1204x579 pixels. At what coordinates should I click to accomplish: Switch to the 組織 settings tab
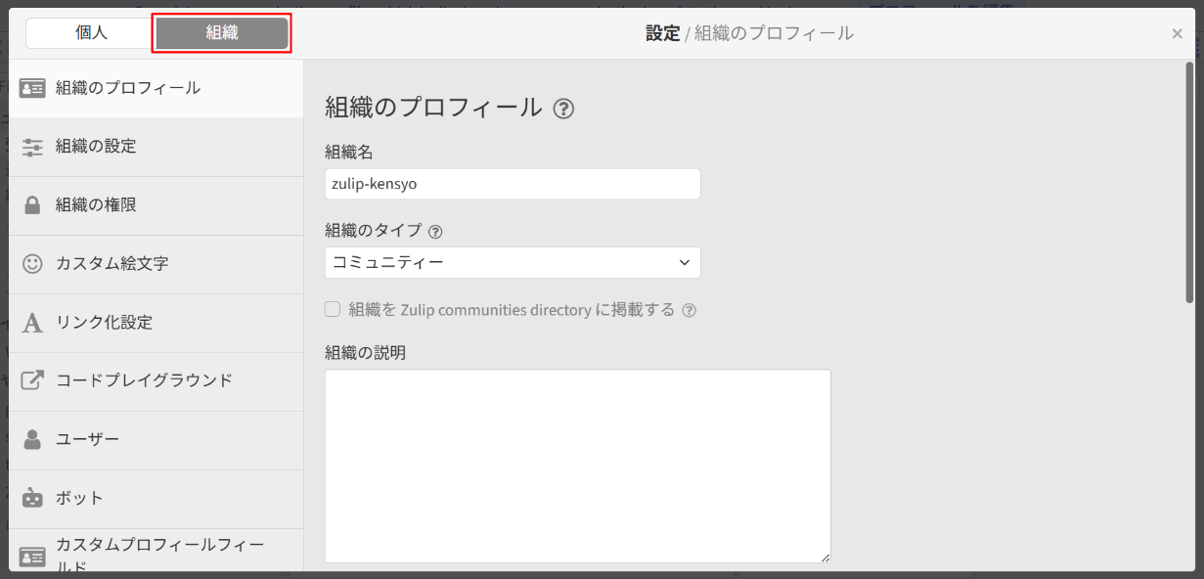pyautogui.click(x=220, y=32)
